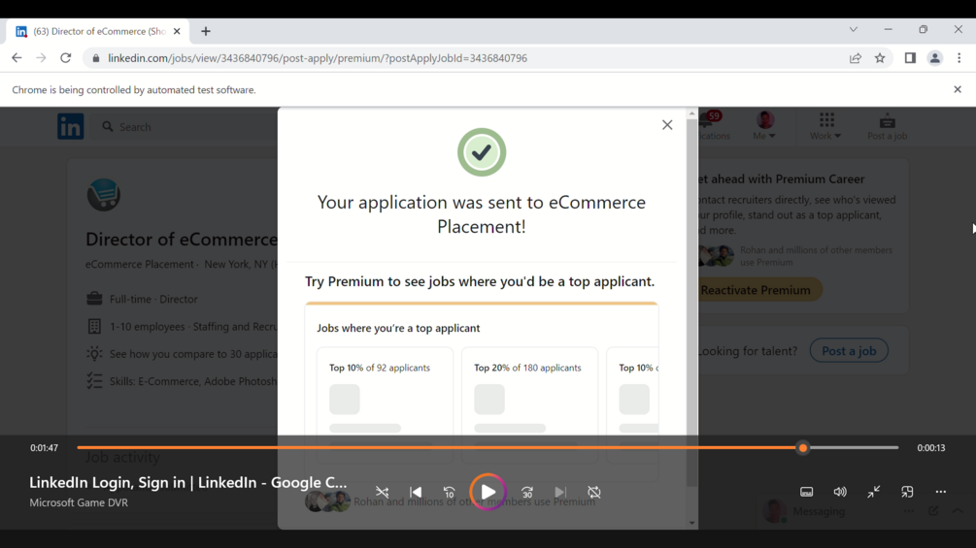Open the cast to device icon
This screenshot has width=976, height=548.
907,492
